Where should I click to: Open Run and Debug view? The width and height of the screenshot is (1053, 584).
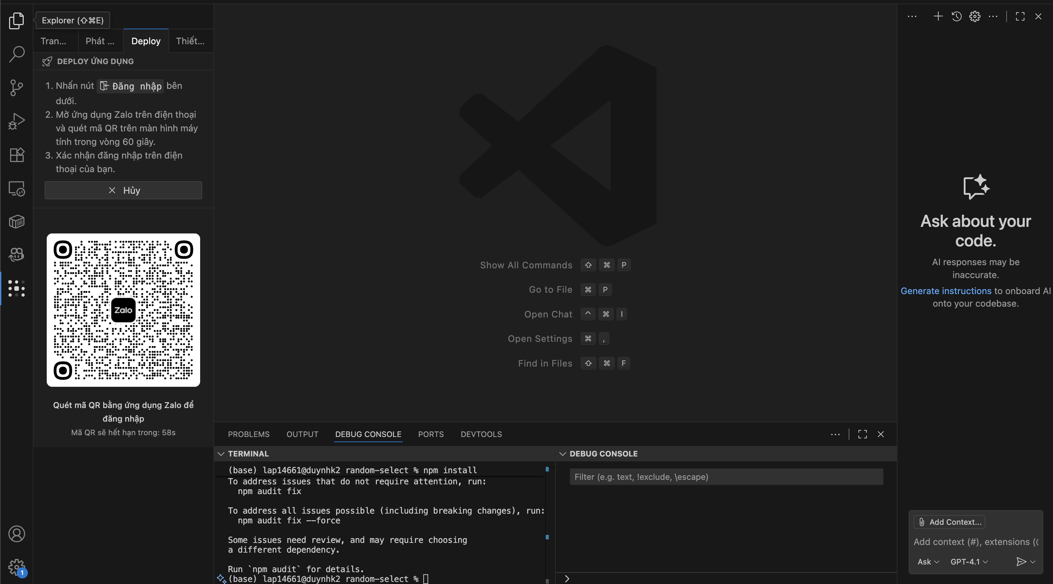click(16, 121)
